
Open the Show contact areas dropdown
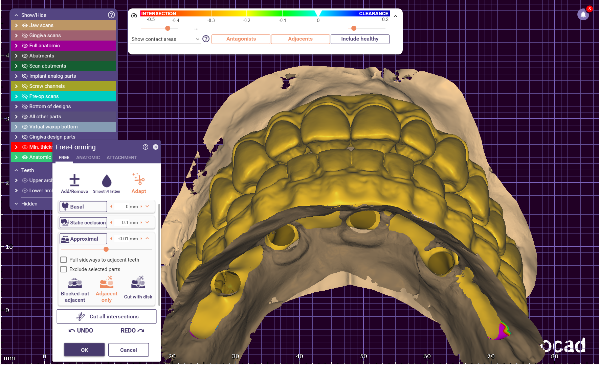(x=165, y=39)
